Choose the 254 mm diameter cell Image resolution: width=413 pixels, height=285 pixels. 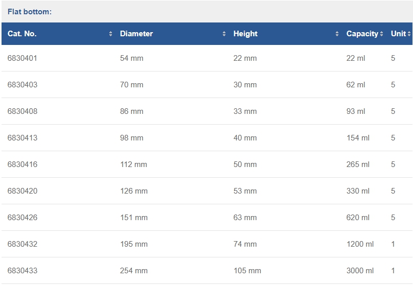133,271
